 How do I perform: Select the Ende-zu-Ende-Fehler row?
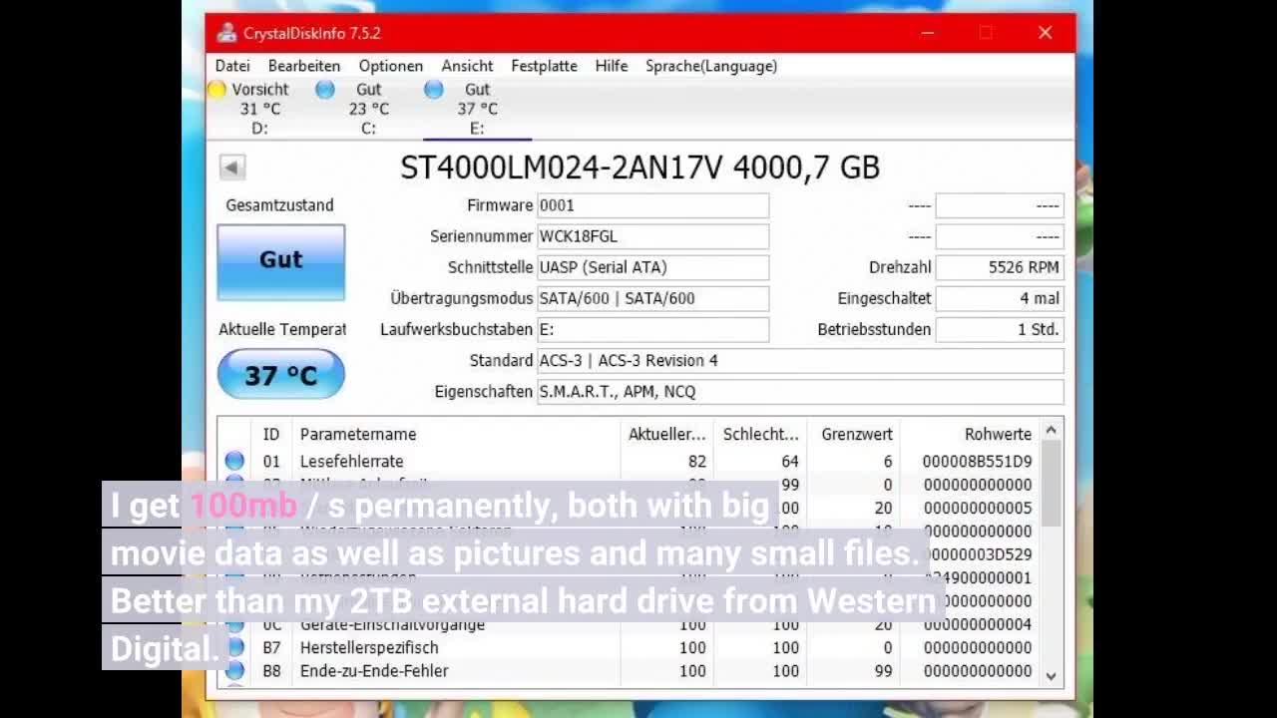point(629,671)
